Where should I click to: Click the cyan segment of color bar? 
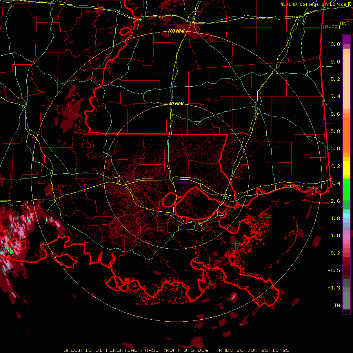click(x=346, y=216)
